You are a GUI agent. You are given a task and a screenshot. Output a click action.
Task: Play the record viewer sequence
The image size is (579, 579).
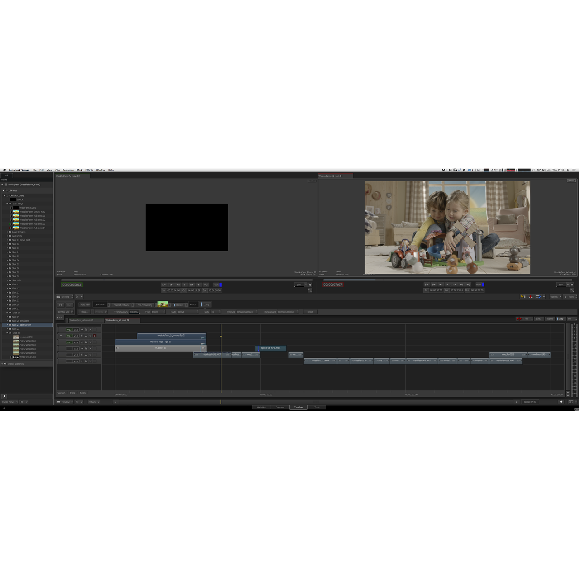click(447, 285)
